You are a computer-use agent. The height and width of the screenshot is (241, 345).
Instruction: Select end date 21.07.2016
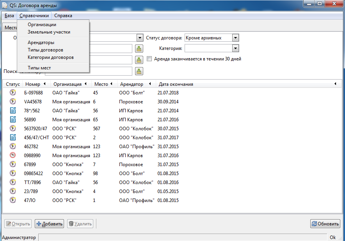[x=168, y=120]
